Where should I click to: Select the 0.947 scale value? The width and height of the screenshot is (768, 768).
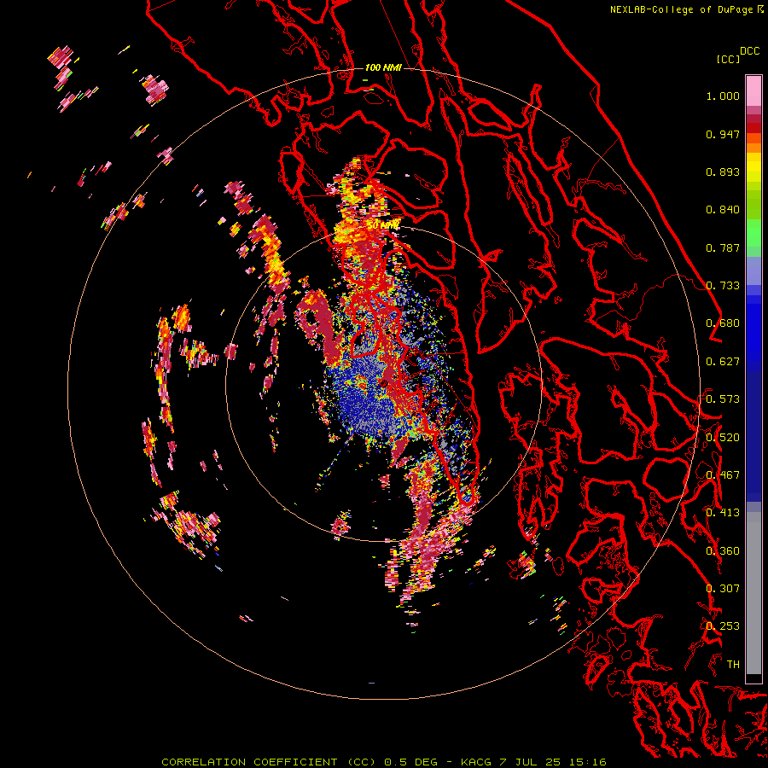[723, 134]
